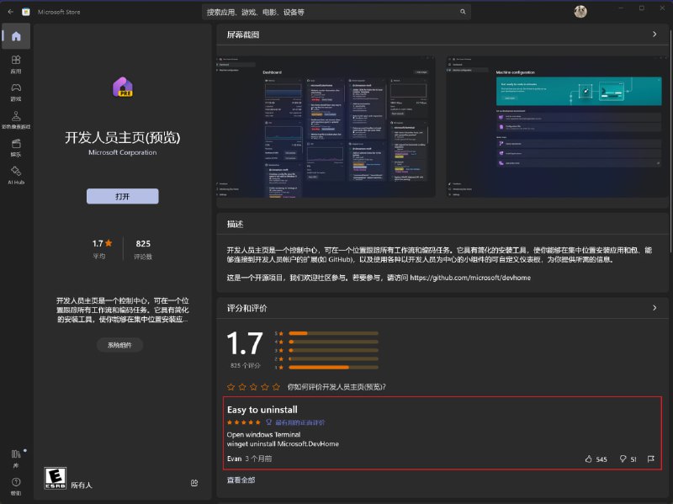Image resolution: width=673 pixels, height=504 pixels.
Task: Click the Easy to uninstall review title
Action: point(262,410)
